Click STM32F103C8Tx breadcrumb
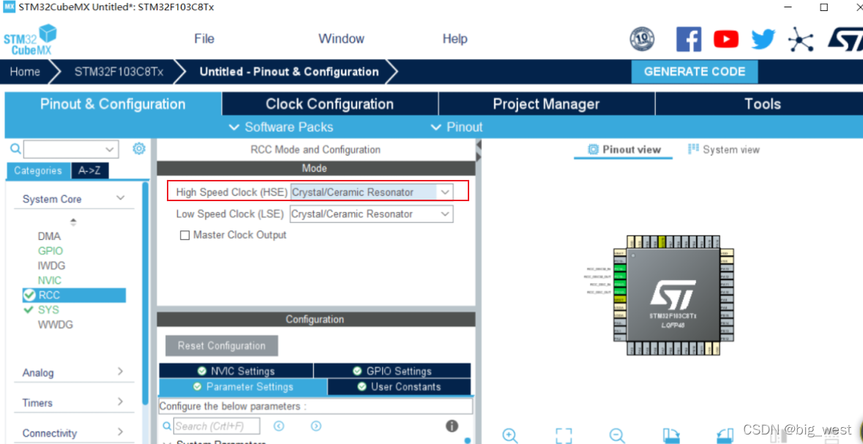863x444 pixels. [119, 72]
